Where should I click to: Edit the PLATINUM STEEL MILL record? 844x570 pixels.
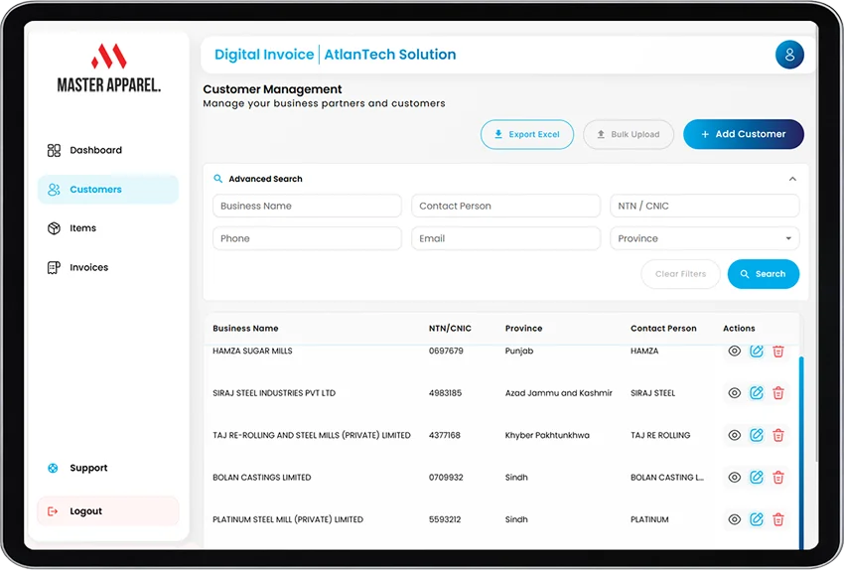point(757,519)
